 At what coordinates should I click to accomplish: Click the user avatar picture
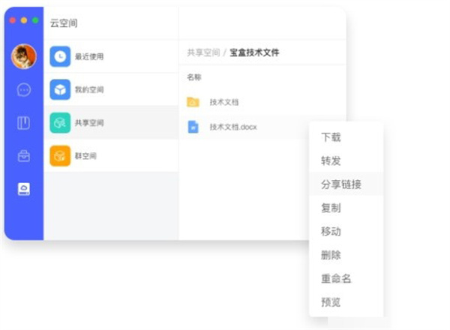click(24, 56)
